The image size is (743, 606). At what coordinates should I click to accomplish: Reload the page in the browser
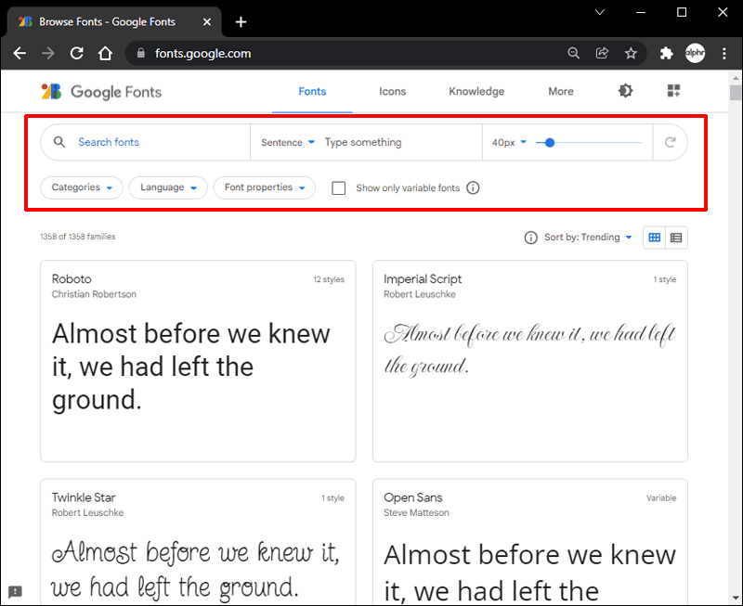(77, 54)
